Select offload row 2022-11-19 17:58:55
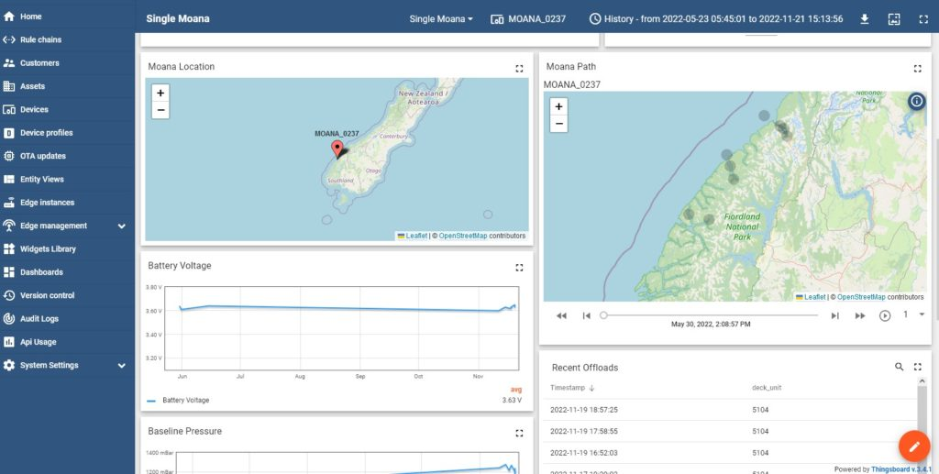Screen dimensions: 939x474 pos(730,432)
